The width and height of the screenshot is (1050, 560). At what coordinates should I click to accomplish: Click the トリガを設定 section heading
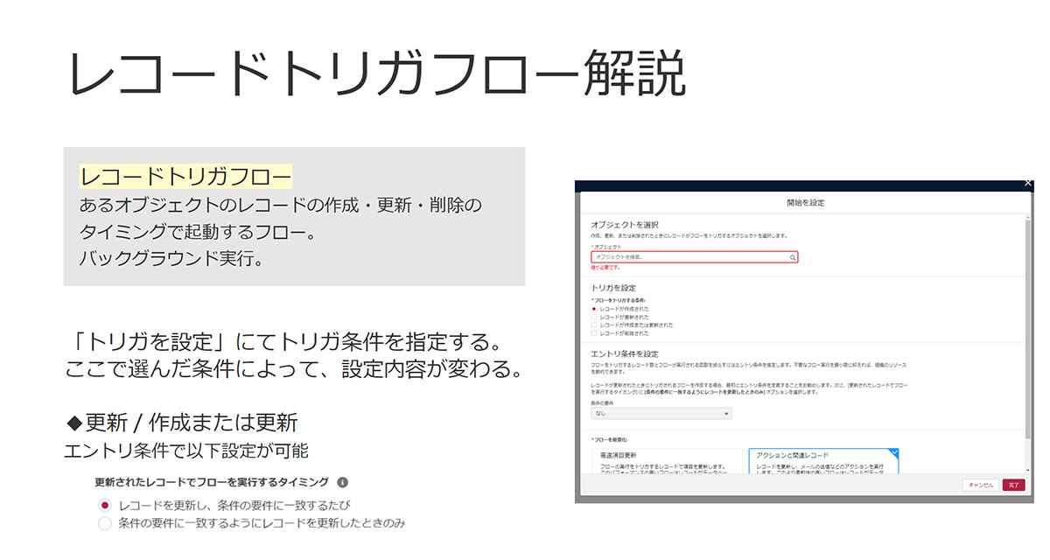pos(613,288)
